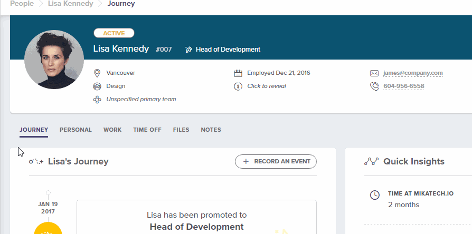Click the location pin icon
This screenshot has width=472, height=234.
click(x=97, y=73)
